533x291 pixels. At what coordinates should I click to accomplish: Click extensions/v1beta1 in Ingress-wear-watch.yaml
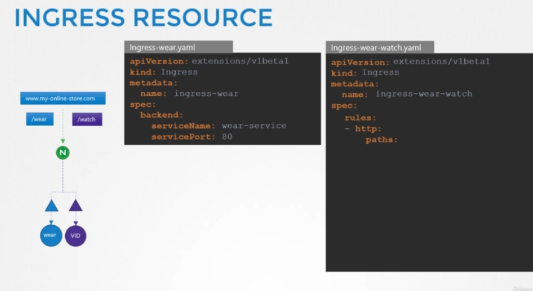tap(442, 62)
